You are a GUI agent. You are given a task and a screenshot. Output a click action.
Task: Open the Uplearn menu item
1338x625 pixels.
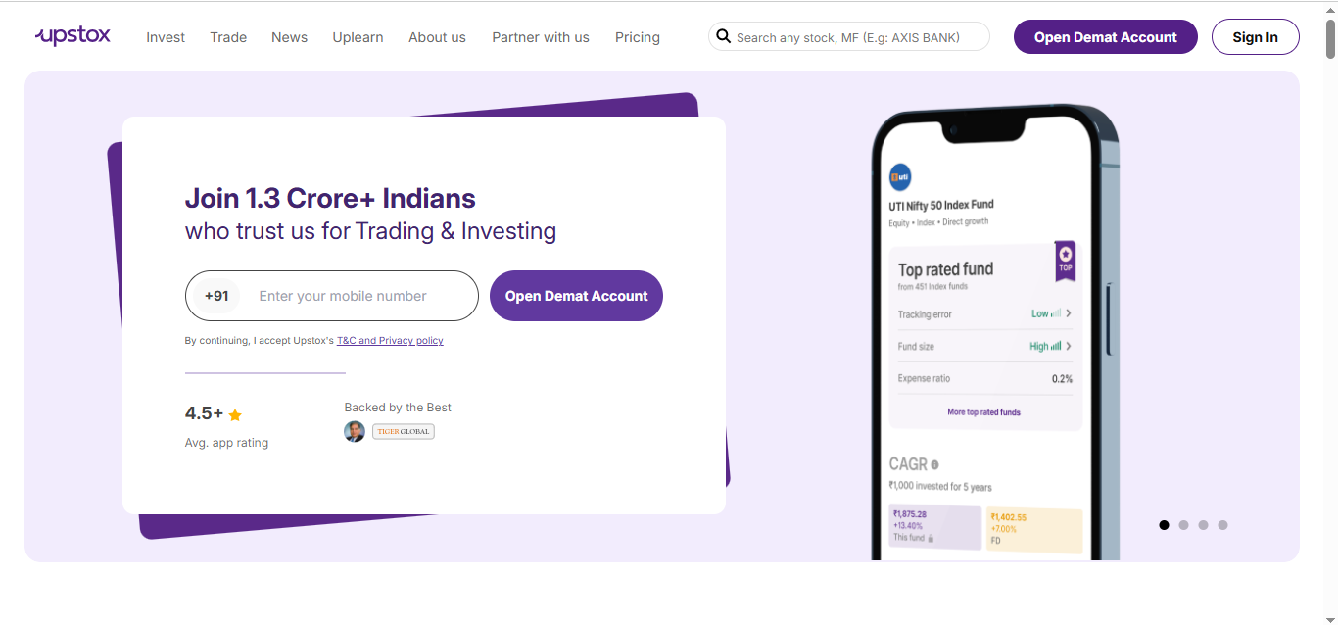pos(358,37)
